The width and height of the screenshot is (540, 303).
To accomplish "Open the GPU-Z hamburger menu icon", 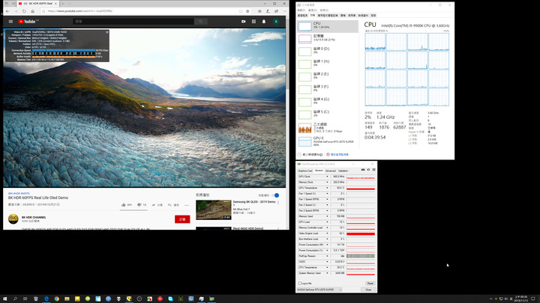I will pyautogui.click(x=373, y=170).
